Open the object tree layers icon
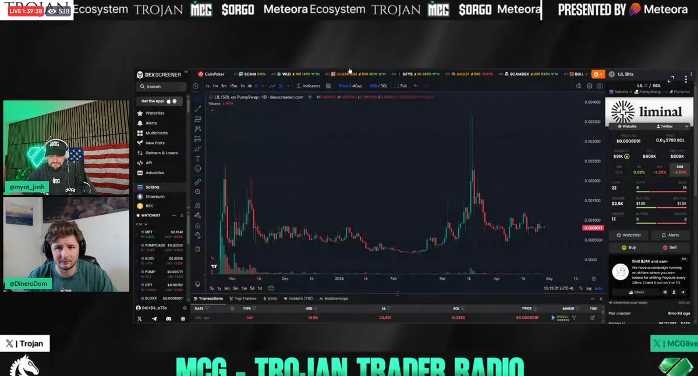This screenshot has width=698, height=376. [198, 284]
